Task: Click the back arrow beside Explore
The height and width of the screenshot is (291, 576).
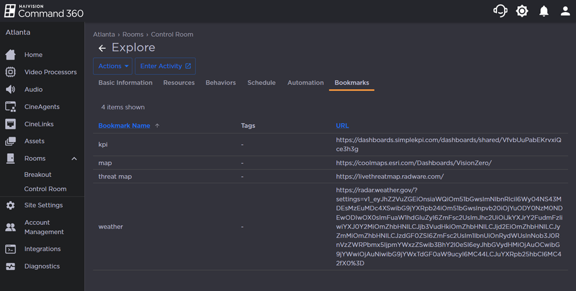Action: coord(102,48)
